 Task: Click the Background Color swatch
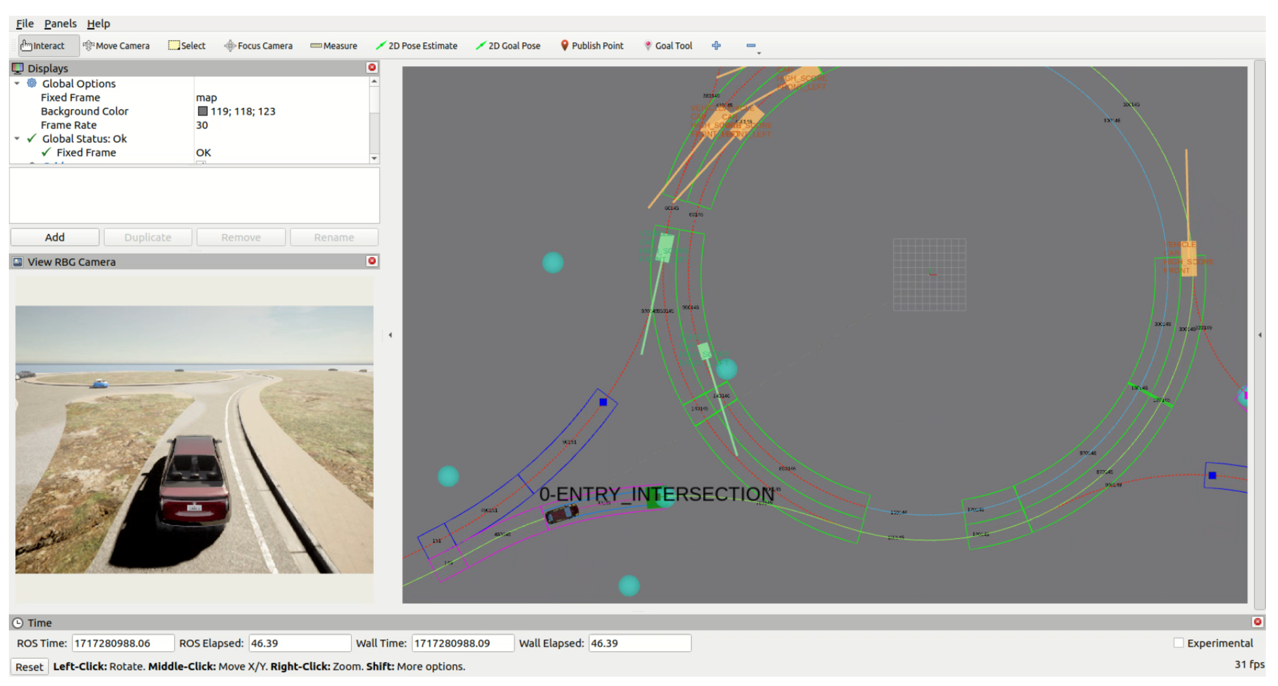[x=202, y=111]
